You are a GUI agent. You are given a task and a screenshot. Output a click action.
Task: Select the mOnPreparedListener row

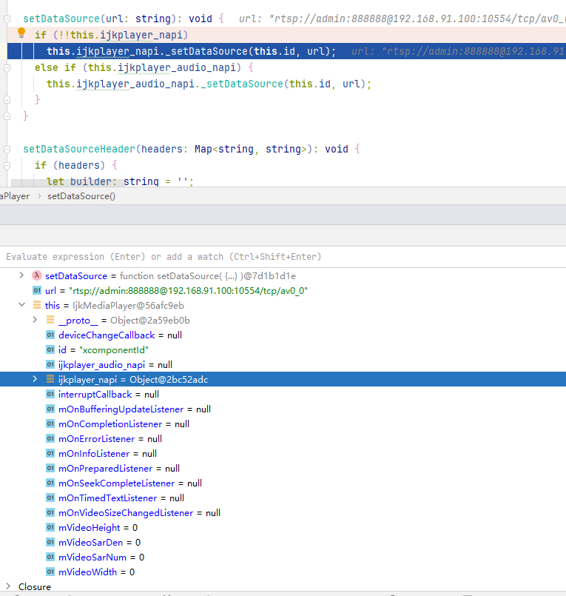283,469
